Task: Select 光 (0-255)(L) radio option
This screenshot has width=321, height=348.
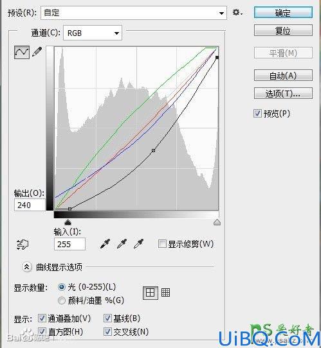Action: pos(62,287)
